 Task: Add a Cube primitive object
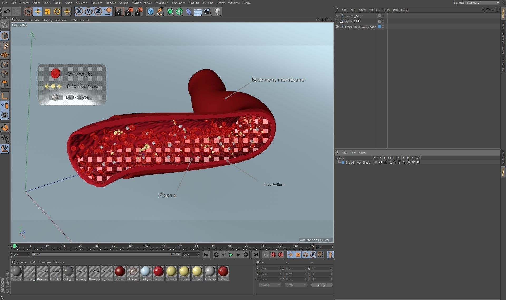tap(150, 11)
